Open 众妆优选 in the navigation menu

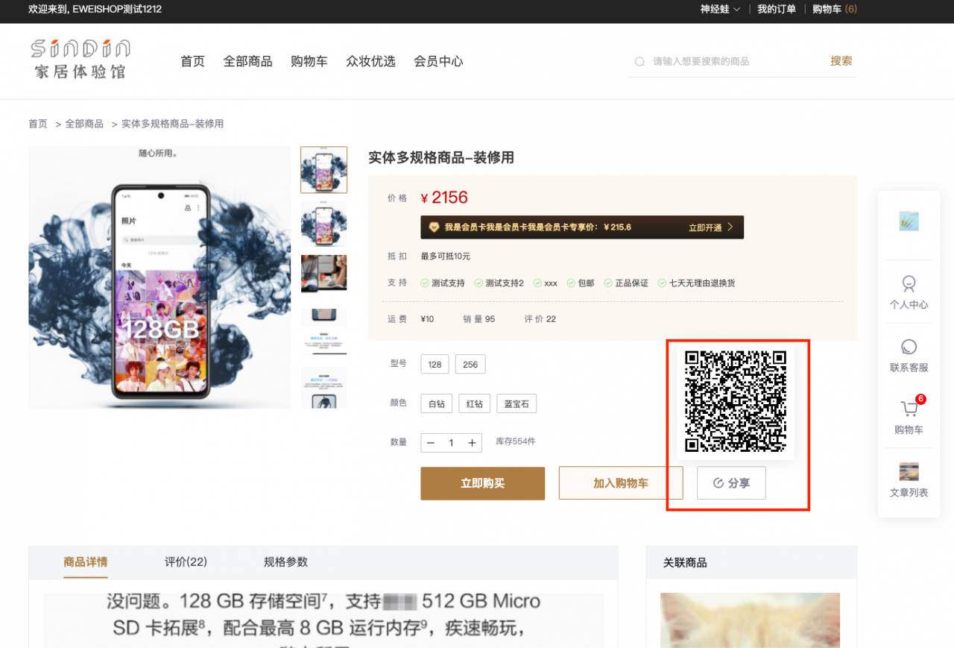(x=370, y=61)
